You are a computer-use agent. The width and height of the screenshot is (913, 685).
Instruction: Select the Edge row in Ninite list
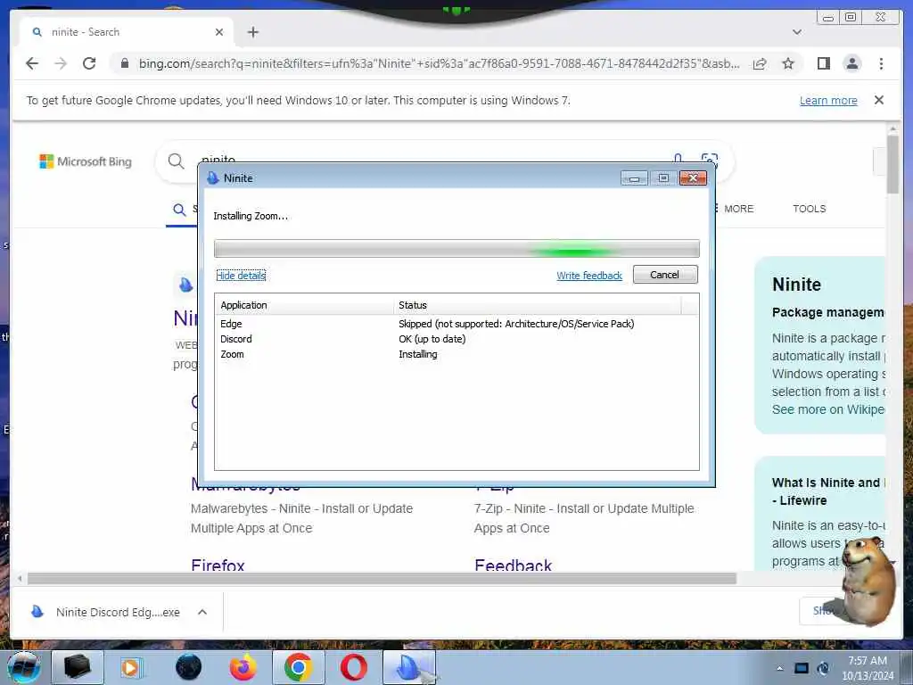(x=456, y=324)
